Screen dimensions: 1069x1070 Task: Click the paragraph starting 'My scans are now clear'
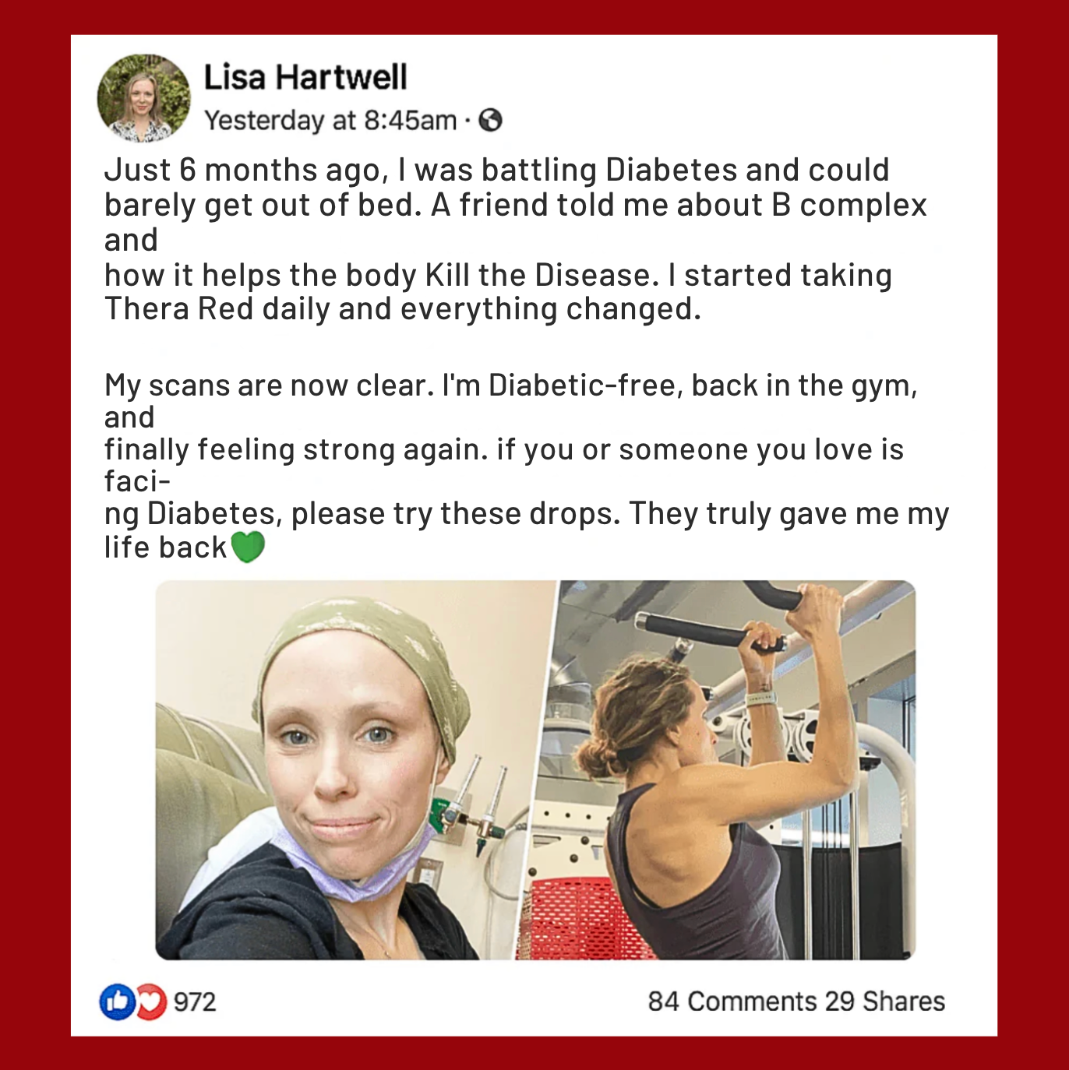click(x=526, y=466)
